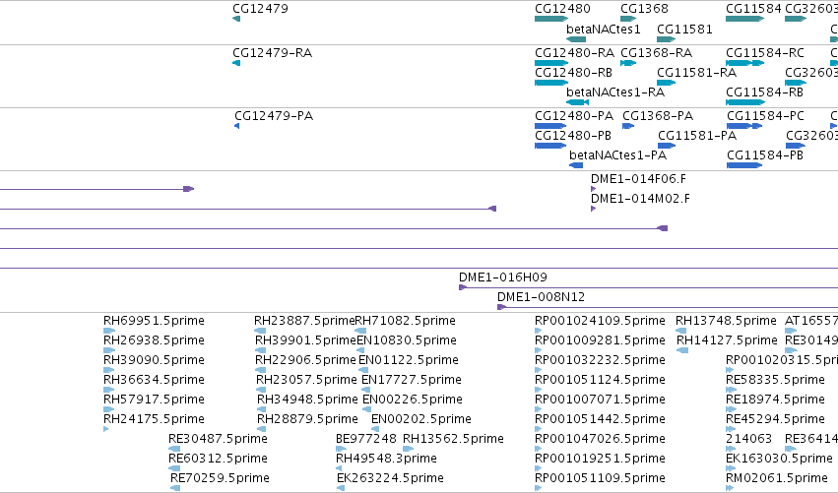
Task: Click the CG1368 gene arrow glyph
Action: [x=628, y=19]
